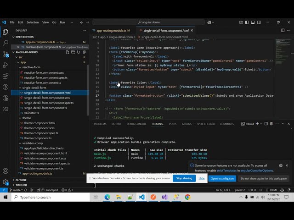Open the Accounts icon in activity bar
Viewport: 294px width, 220px height.
pos(6,171)
